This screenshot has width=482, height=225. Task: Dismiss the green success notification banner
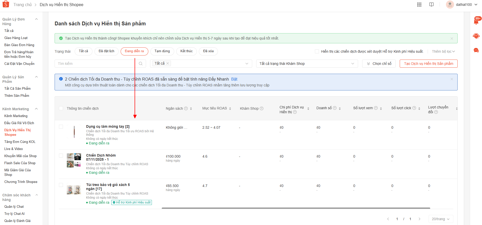point(452,39)
